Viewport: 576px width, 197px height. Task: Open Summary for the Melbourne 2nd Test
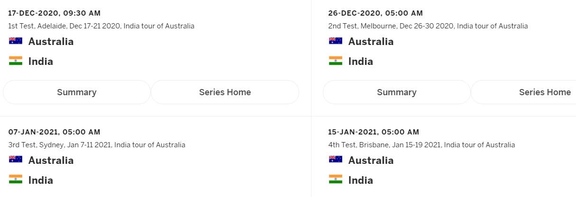pos(397,92)
